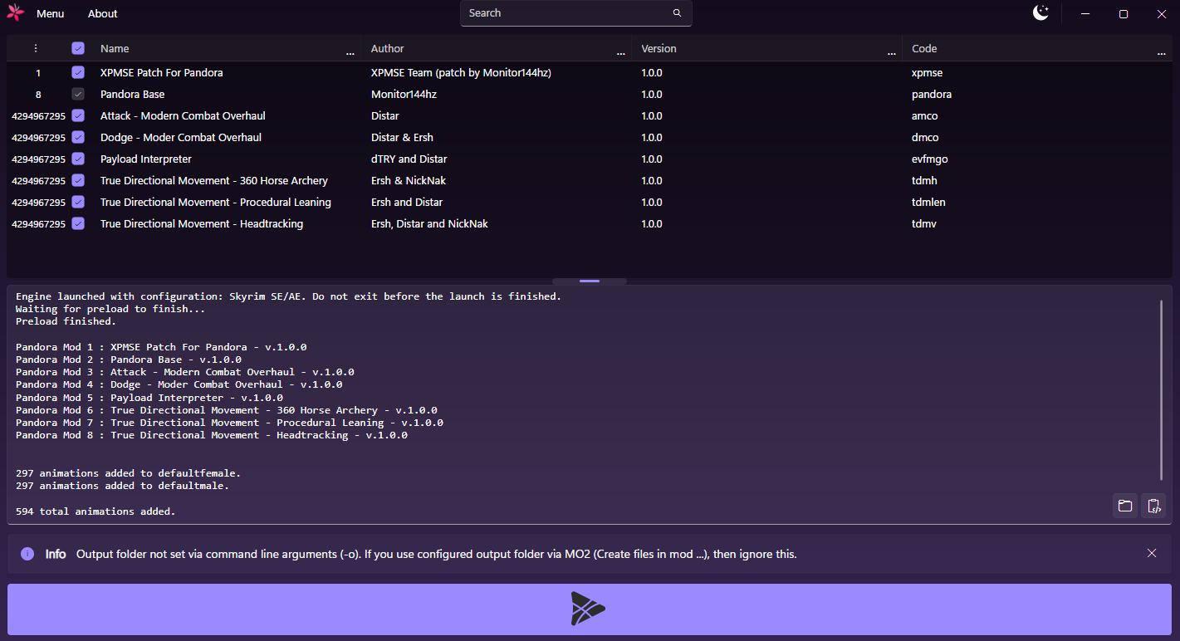Copy engine log using clipboard code icon

1153,506
